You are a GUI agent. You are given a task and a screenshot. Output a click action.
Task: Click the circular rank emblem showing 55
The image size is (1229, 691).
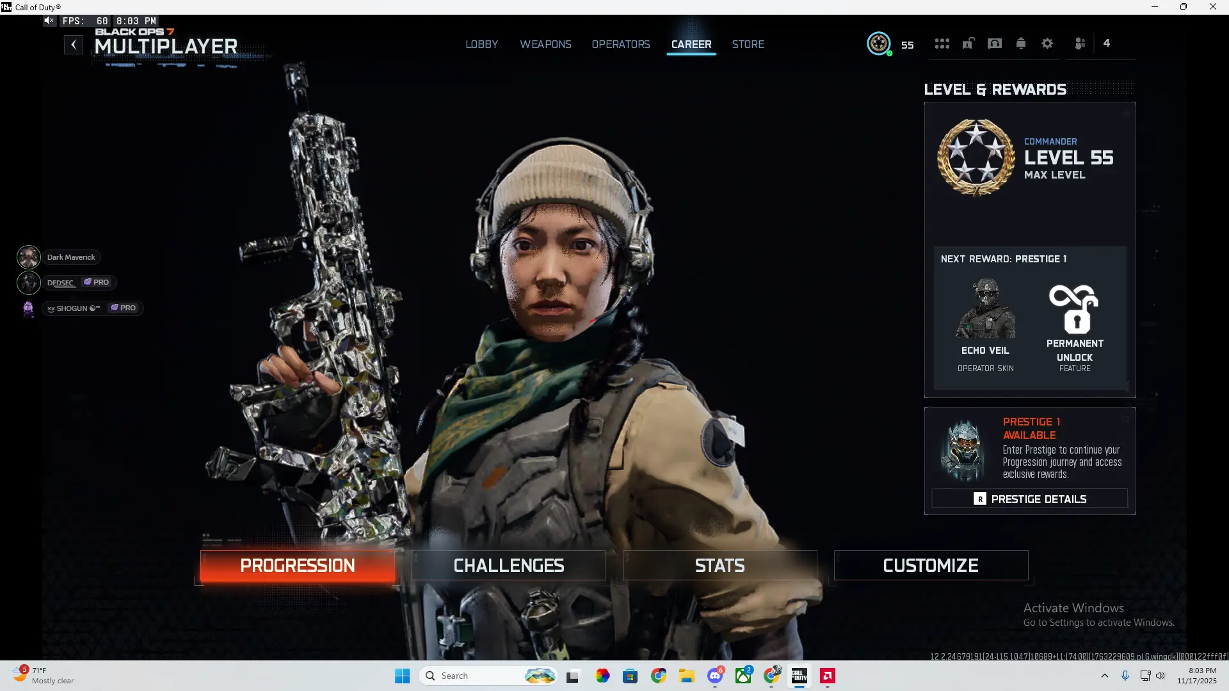pos(879,44)
